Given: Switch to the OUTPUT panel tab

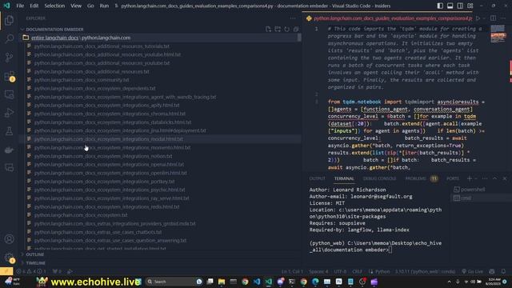Looking at the screenshot, I should 317,178.
